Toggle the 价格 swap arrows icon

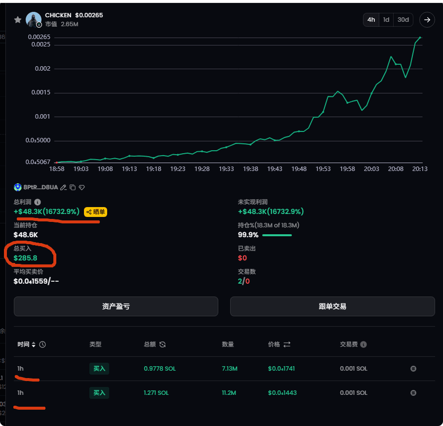[x=287, y=344]
